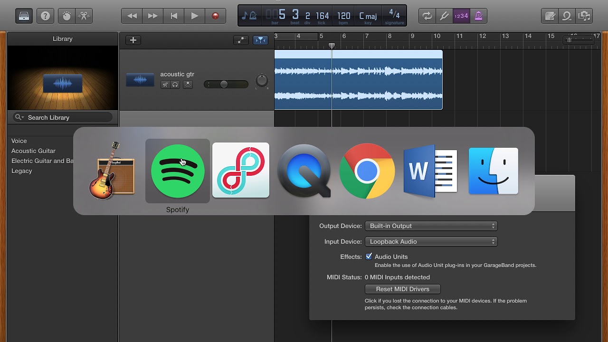
Task: Solo the acoustic gtr track headphones
Action: (175, 85)
